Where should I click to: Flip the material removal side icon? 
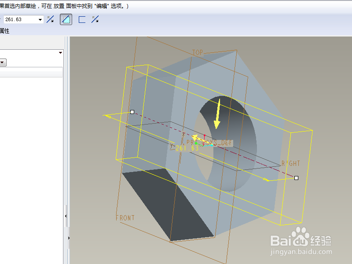pos(95,19)
